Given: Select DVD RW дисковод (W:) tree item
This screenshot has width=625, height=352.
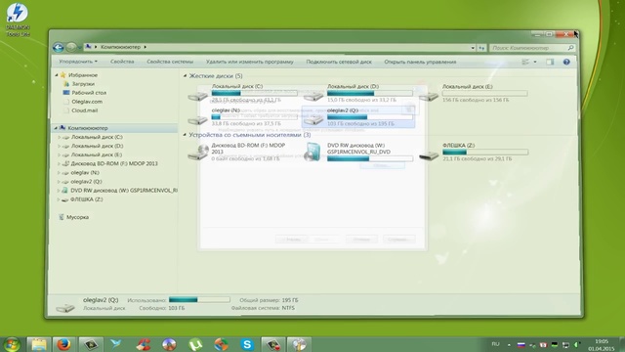Looking at the screenshot, I should [x=124, y=191].
